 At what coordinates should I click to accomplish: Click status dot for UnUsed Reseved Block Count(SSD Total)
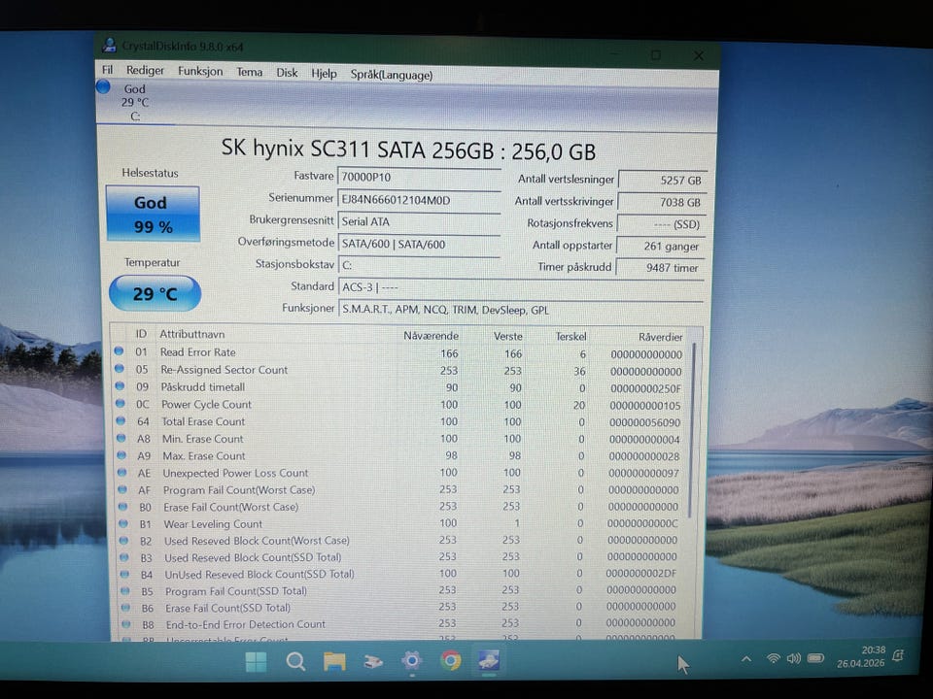(125, 574)
